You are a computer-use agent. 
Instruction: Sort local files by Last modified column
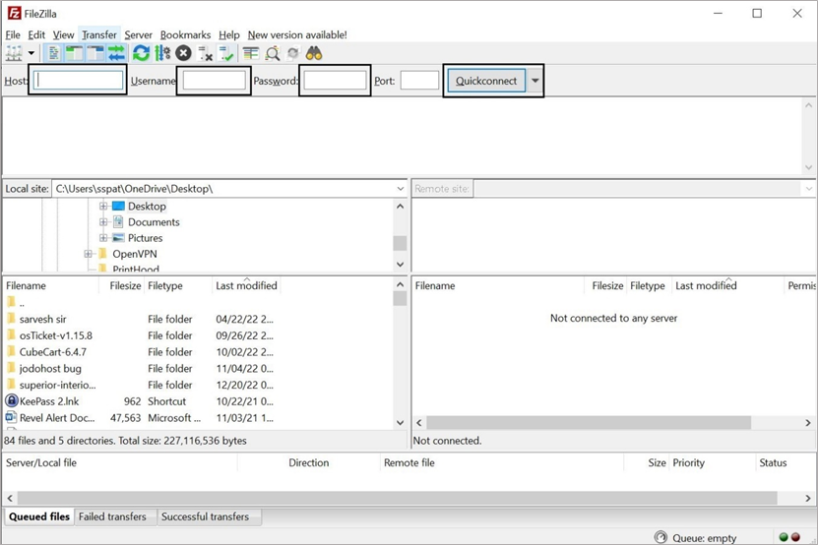coord(246,286)
